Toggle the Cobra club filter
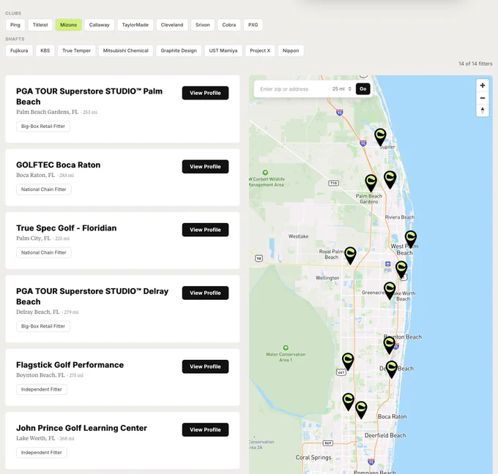This screenshot has height=474, width=498. [228, 25]
